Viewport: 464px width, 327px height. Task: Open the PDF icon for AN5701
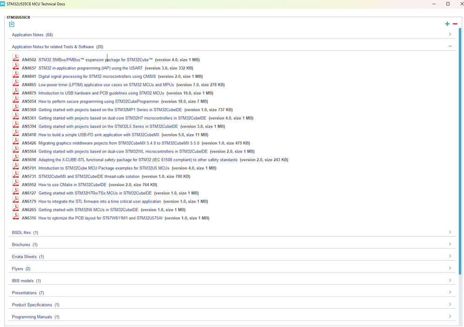click(x=16, y=166)
